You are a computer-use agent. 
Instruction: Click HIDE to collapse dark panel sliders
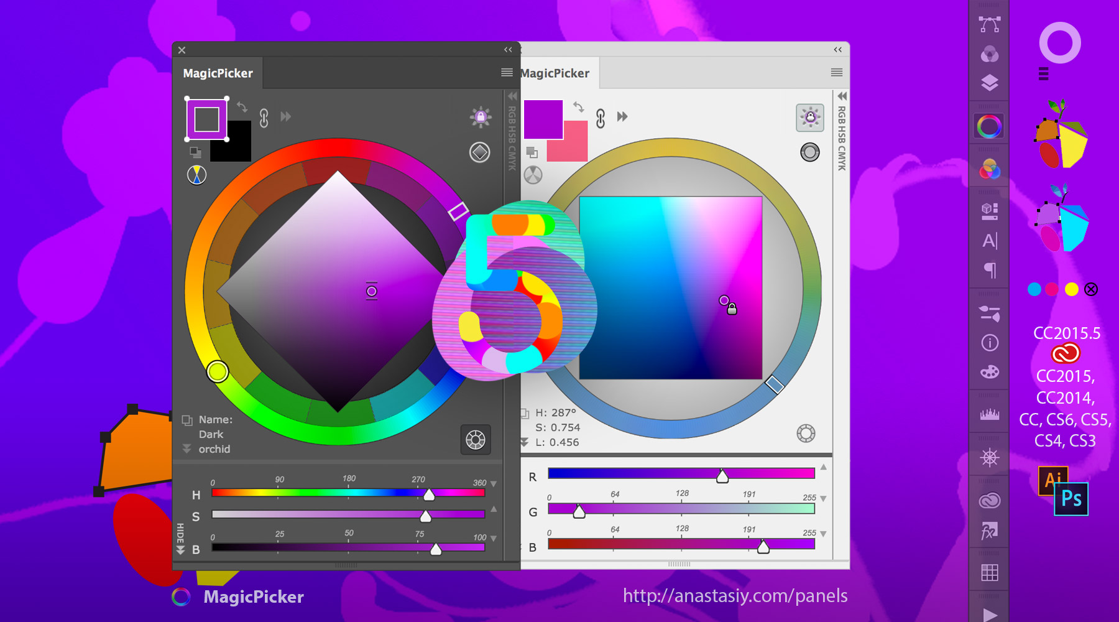pyautogui.click(x=180, y=539)
